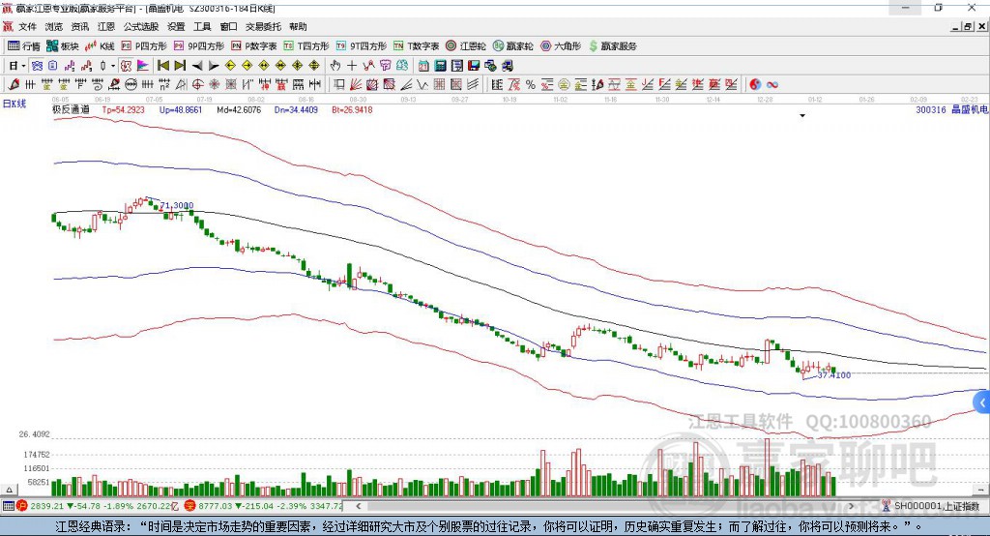Select the crosshair cursor tool
This screenshot has height=536, width=990.
[352, 66]
